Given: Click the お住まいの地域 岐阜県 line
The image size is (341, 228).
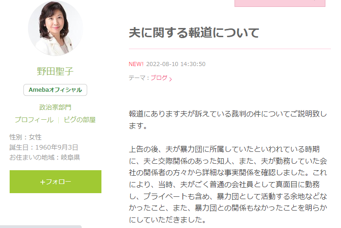Looking at the screenshot, I should (45, 157).
